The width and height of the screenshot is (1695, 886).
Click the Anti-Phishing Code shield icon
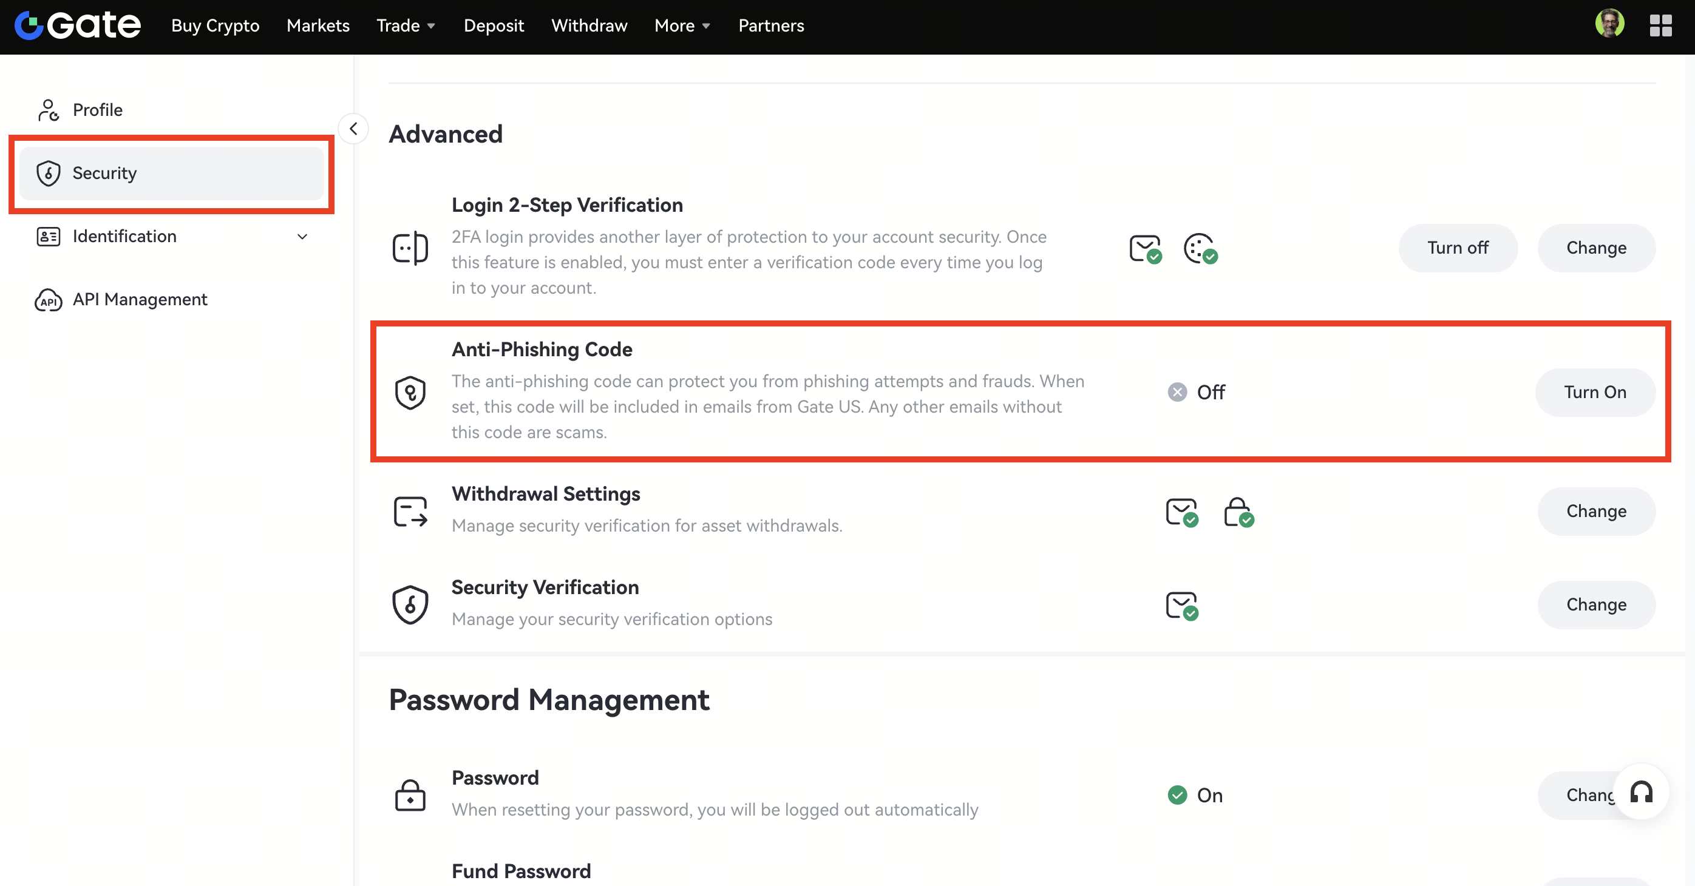(x=410, y=393)
